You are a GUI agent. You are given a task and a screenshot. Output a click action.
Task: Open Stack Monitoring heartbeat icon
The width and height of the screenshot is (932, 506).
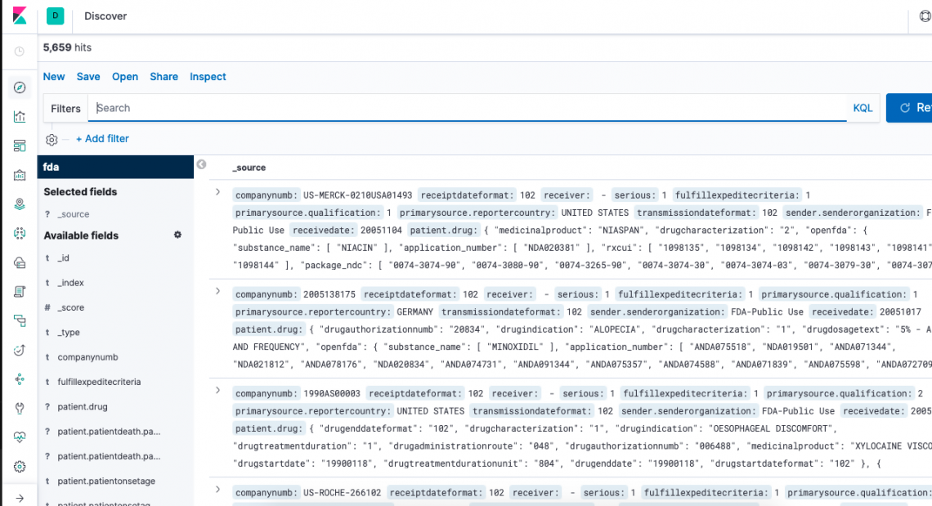coord(20,437)
